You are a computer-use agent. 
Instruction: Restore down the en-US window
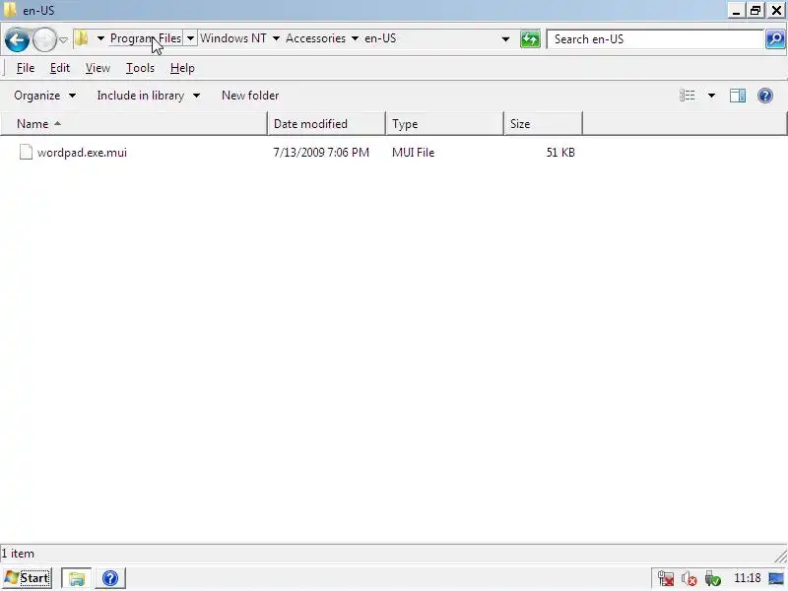click(755, 10)
